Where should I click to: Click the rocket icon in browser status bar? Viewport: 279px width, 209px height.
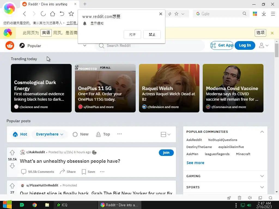pyautogui.click(x=229, y=198)
